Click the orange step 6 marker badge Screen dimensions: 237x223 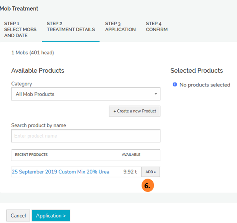(147, 186)
